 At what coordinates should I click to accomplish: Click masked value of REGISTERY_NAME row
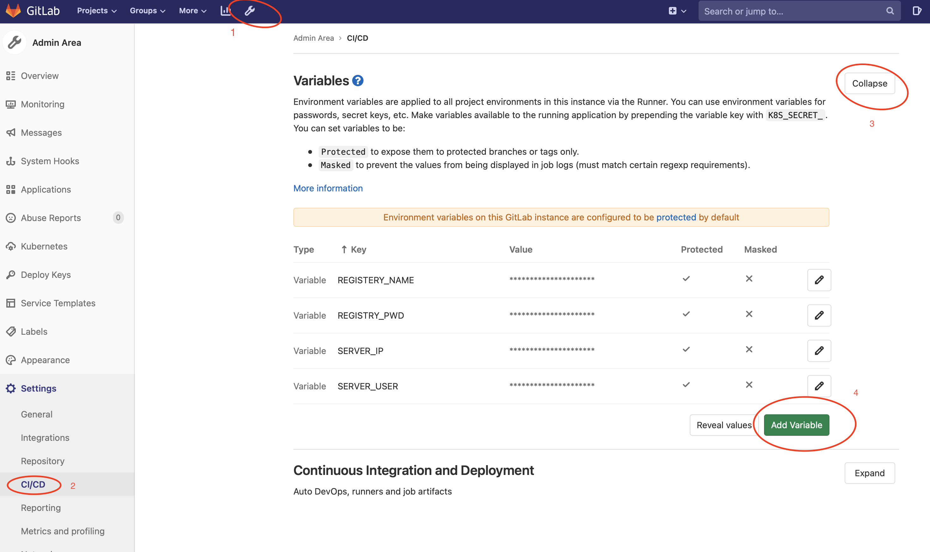pos(552,279)
